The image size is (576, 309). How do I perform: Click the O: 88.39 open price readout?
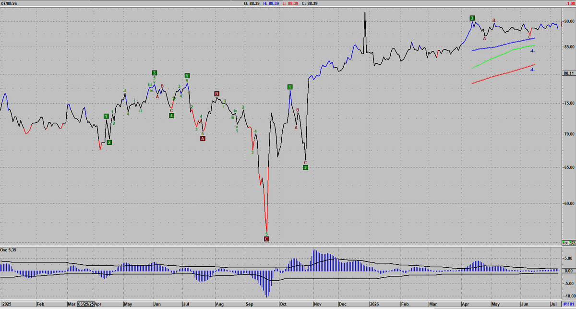pos(252,3)
